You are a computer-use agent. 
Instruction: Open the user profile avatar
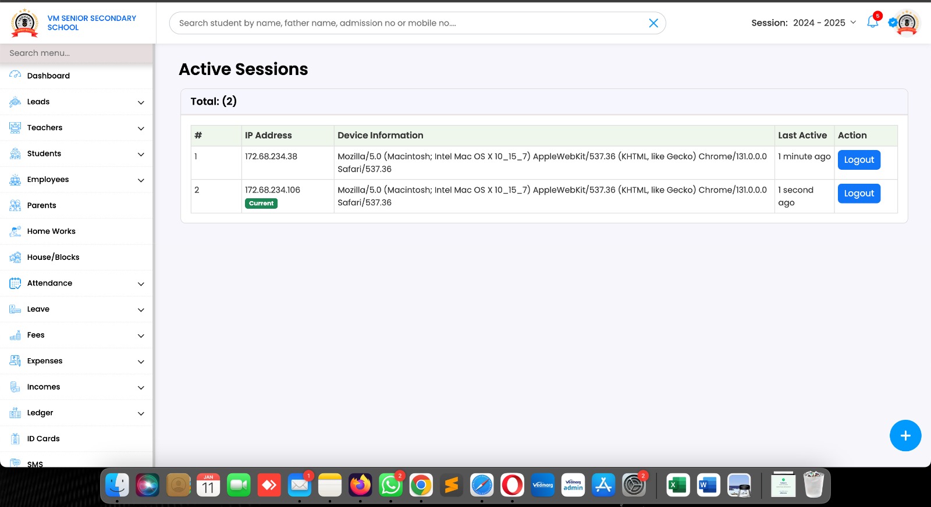[x=907, y=23]
